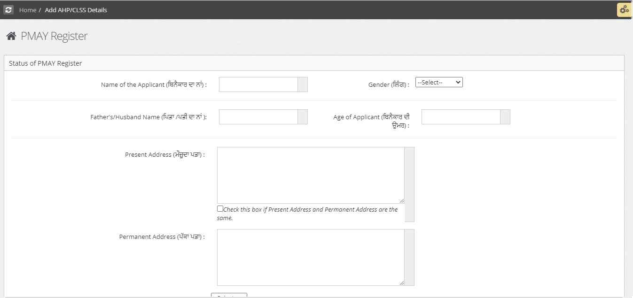Click resize handle of Permanent Address box
633x298 pixels.
click(x=401, y=283)
